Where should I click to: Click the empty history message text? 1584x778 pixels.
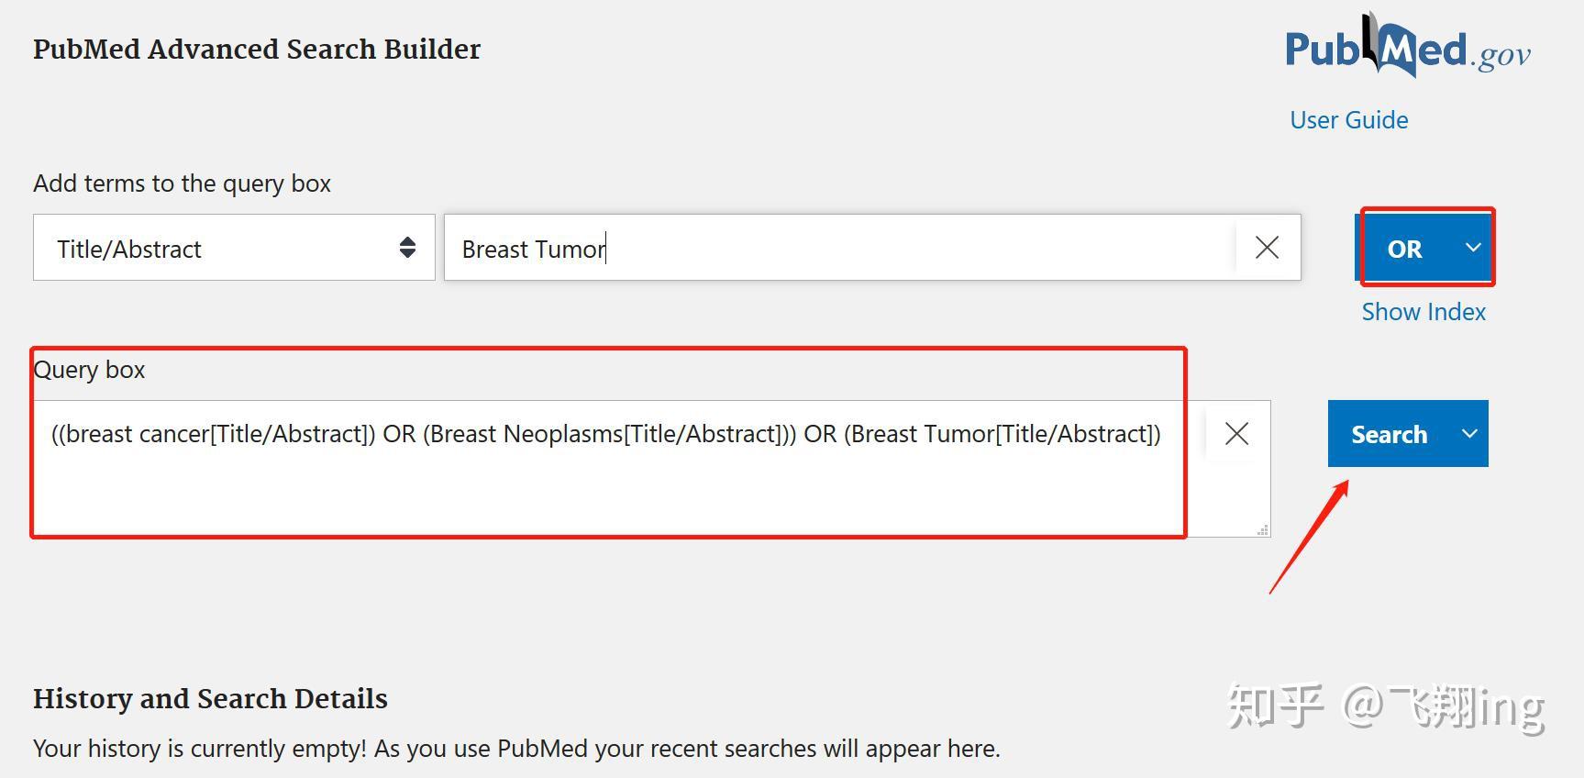516,749
